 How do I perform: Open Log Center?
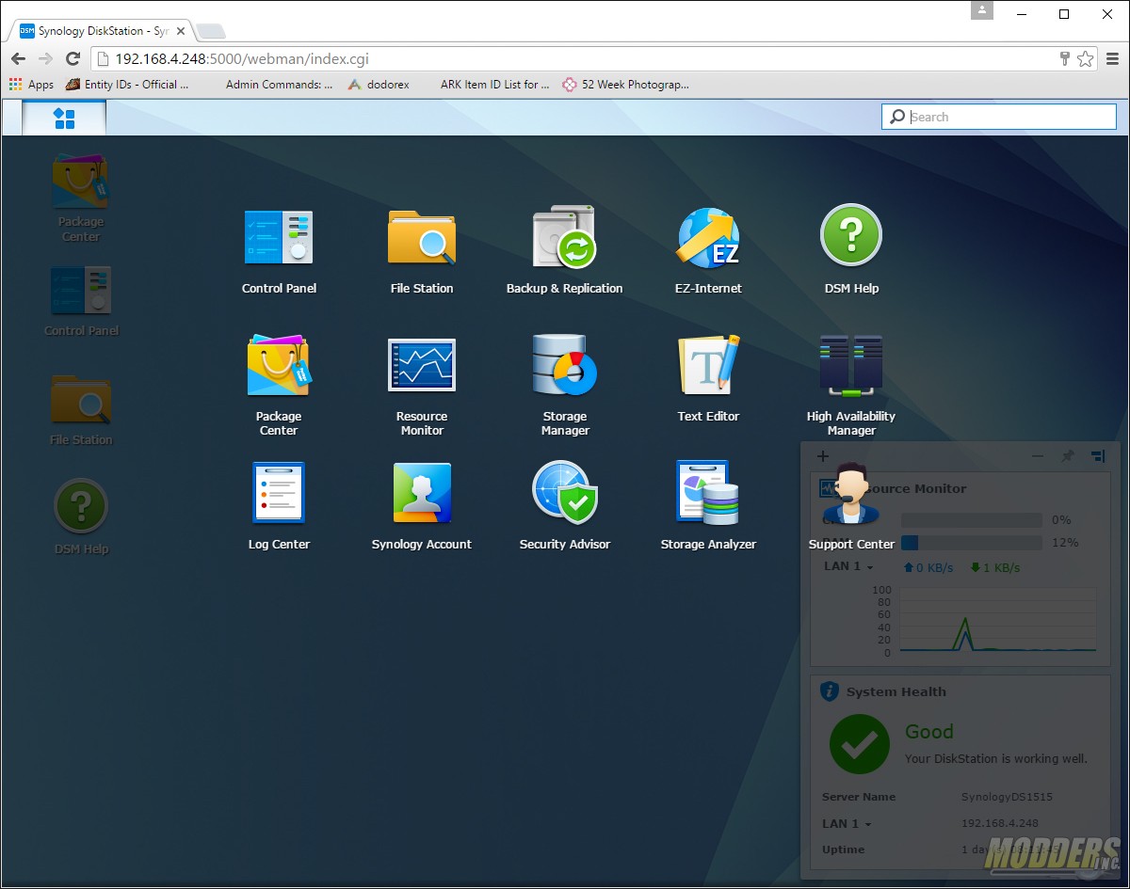[x=279, y=506]
